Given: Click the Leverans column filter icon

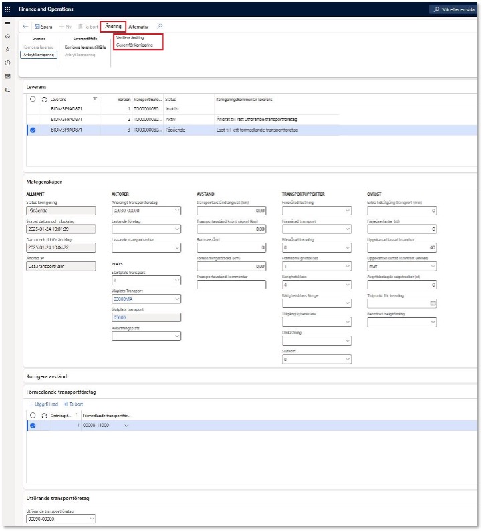Looking at the screenshot, I should pyautogui.click(x=95, y=99).
